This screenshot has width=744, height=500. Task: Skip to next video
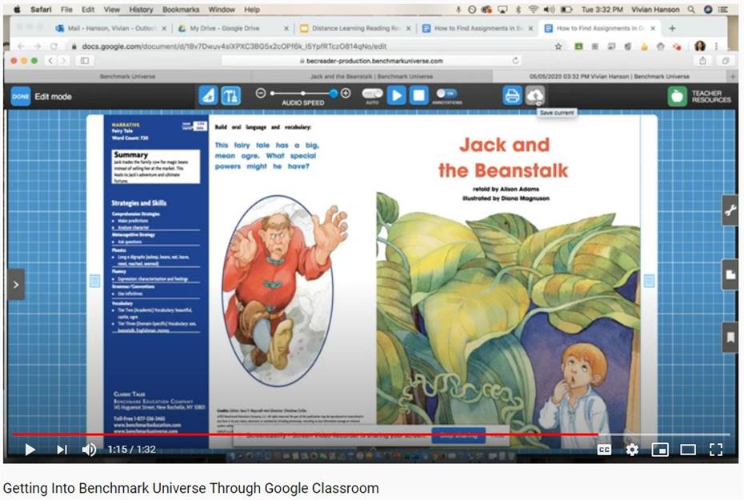[x=62, y=450]
